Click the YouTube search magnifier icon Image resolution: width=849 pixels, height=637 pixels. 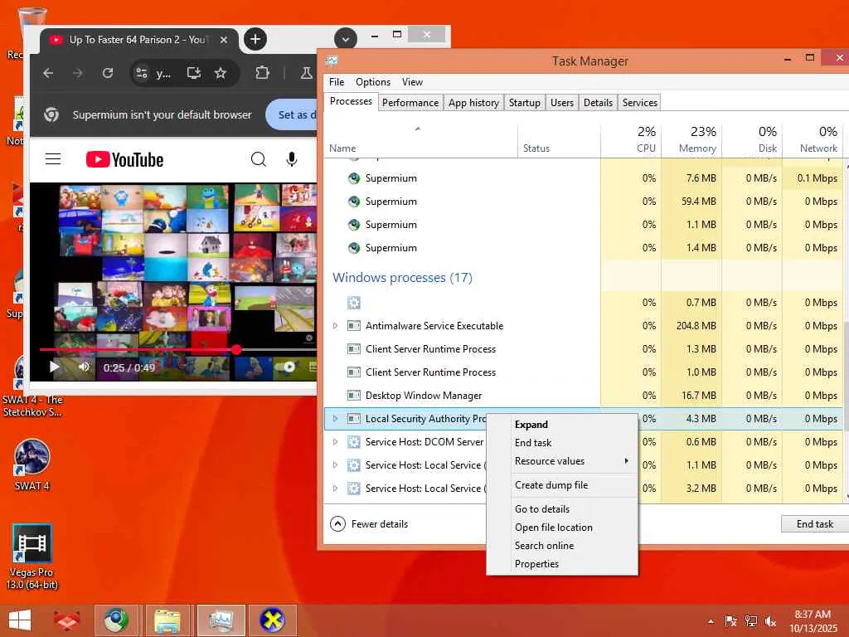(x=259, y=159)
